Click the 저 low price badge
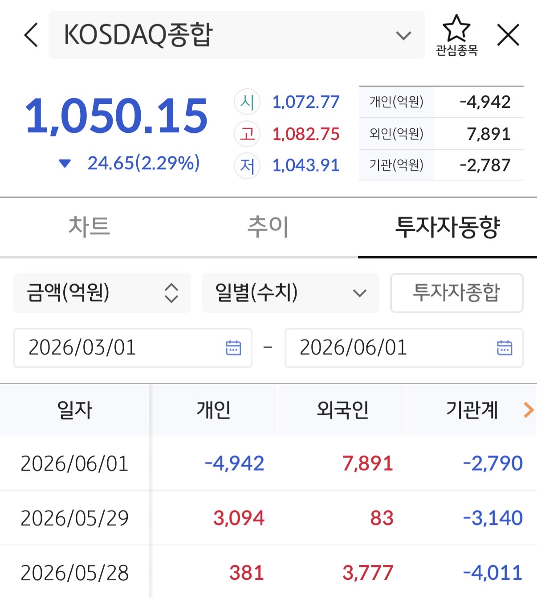 pyautogui.click(x=247, y=165)
